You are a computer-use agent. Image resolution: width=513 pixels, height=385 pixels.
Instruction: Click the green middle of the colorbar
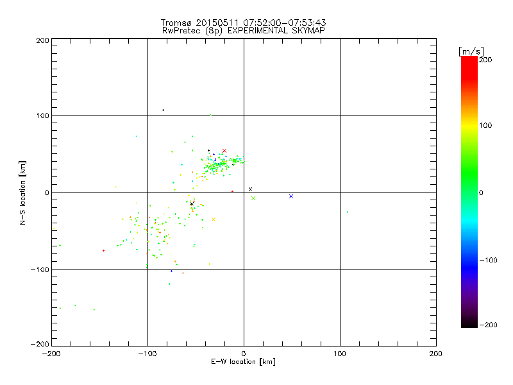[x=469, y=192]
